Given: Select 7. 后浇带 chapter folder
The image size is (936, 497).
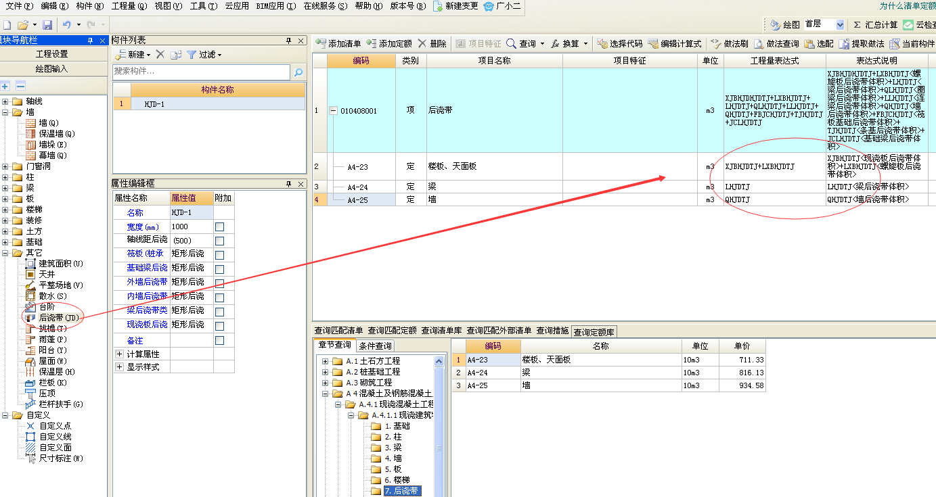Looking at the screenshot, I should (x=402, y=491).
